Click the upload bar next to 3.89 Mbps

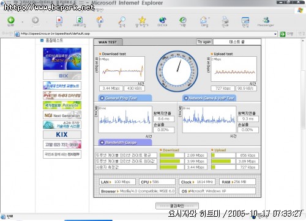[223, 161]
